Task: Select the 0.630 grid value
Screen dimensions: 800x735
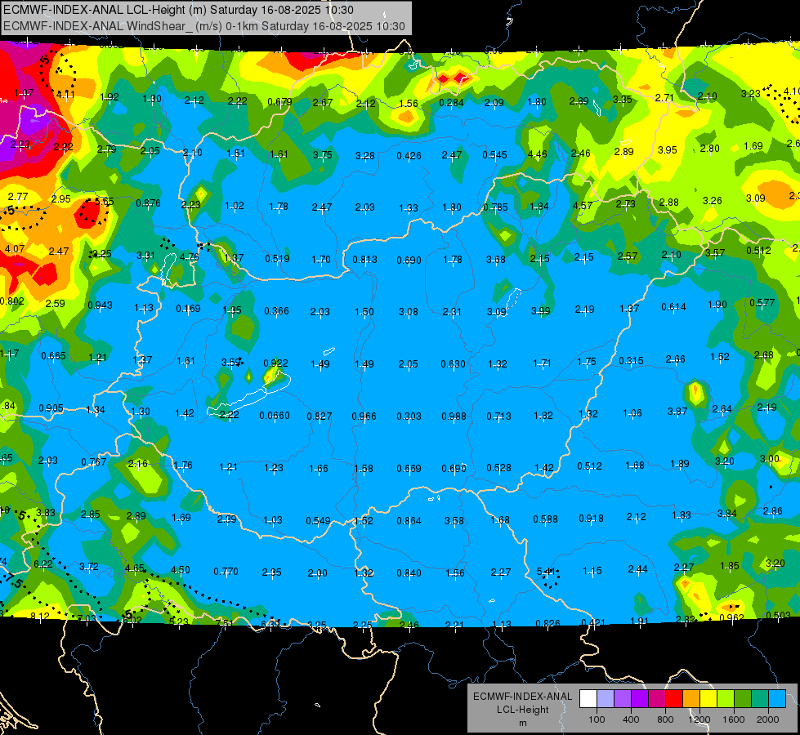Action: [453, 364]
